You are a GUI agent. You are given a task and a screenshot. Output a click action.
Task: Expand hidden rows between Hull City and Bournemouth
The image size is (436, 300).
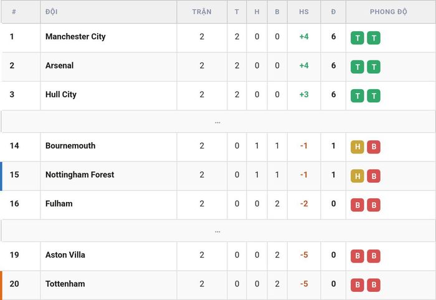coord(218,122)
